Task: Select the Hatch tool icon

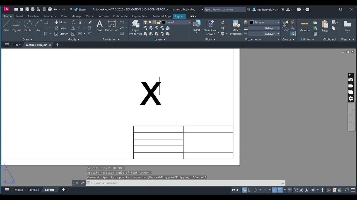Action: coord(46,34)
